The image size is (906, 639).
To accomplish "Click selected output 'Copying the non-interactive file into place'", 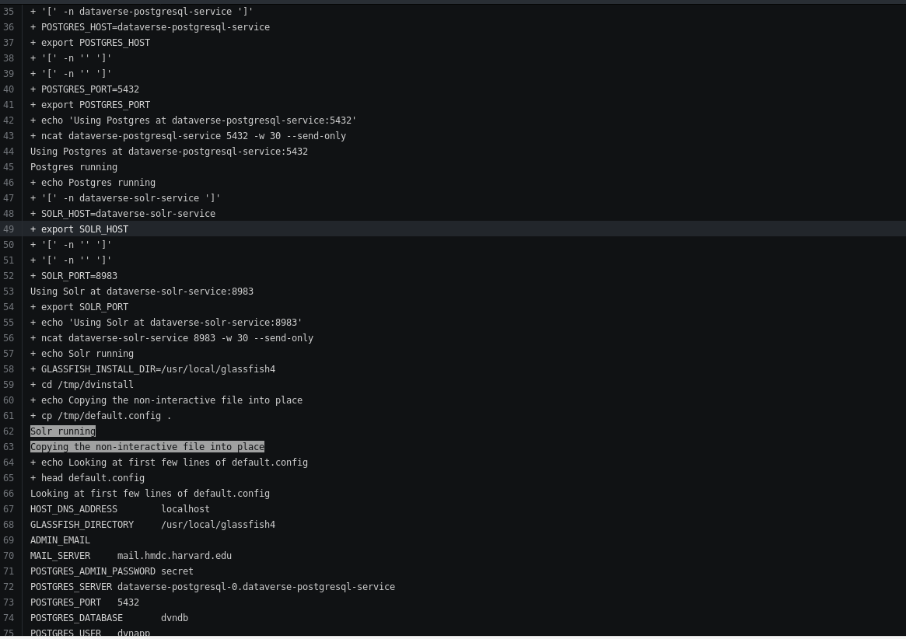I will click(x=147, y=447).
